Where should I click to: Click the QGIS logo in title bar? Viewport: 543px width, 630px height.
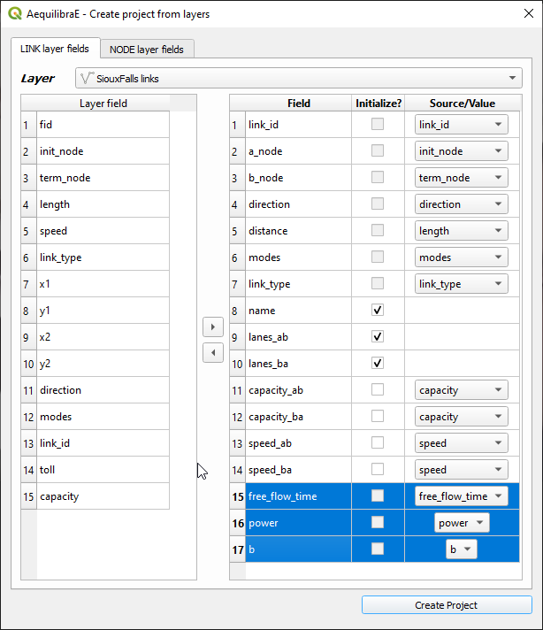(14, 15)
